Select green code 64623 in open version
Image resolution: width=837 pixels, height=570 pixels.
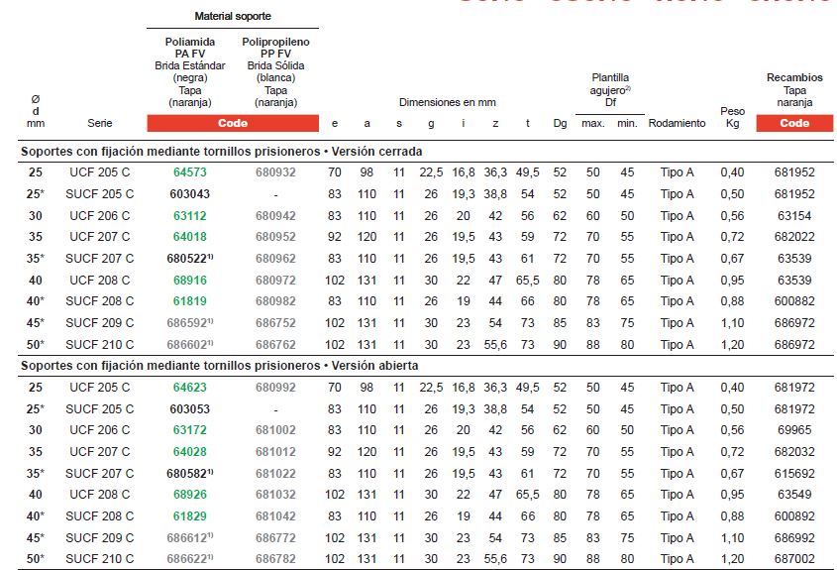[x=189, y=388]
